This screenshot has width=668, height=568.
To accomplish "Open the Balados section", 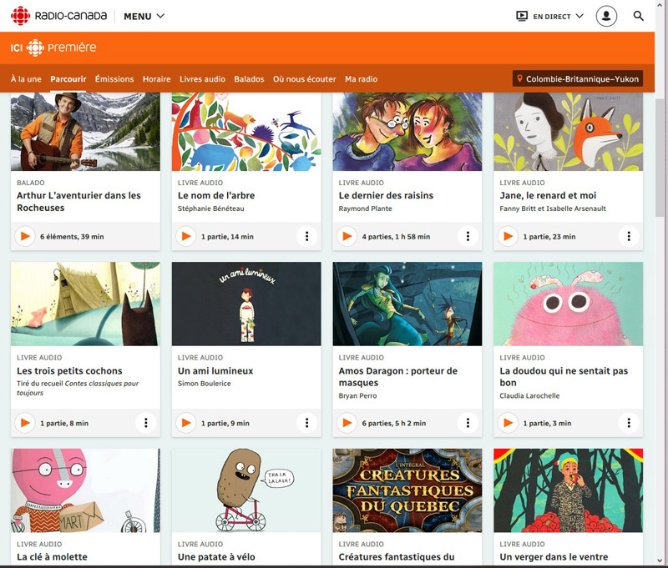I will pos(249,79).
